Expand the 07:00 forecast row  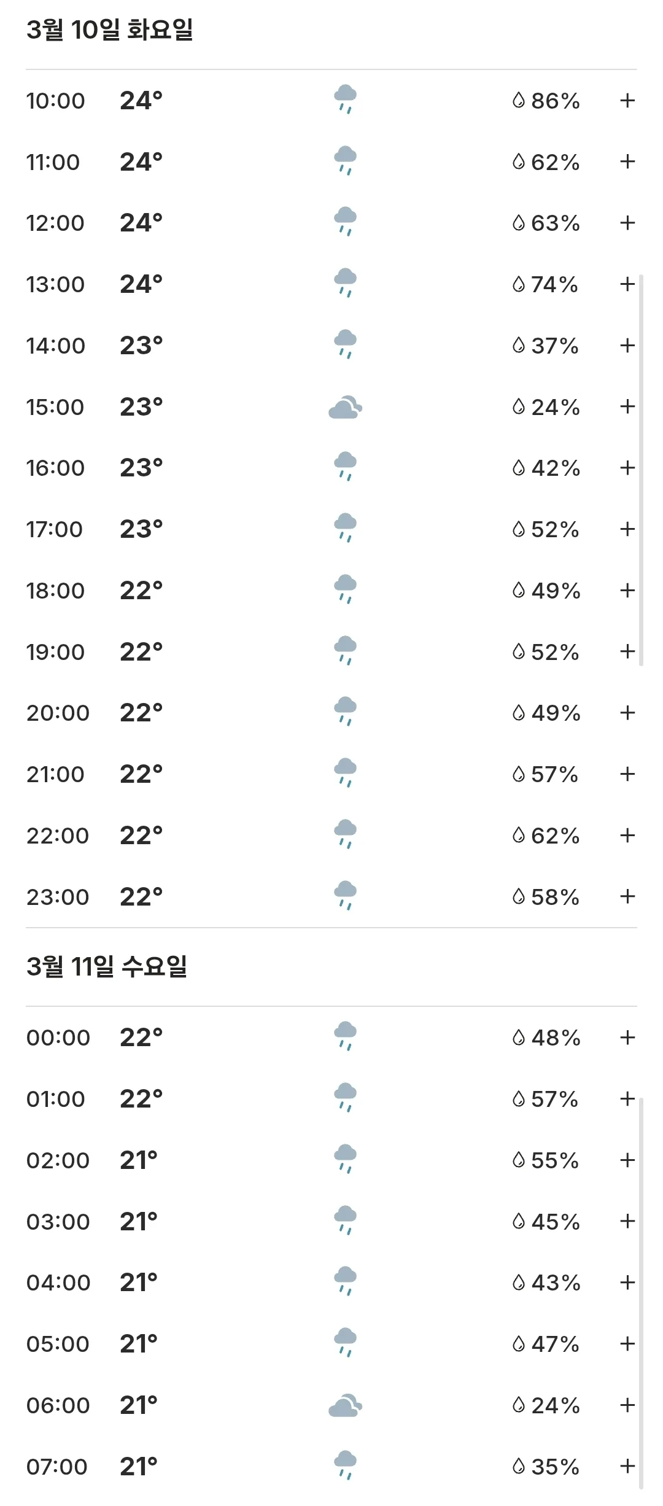(627, 1466)
